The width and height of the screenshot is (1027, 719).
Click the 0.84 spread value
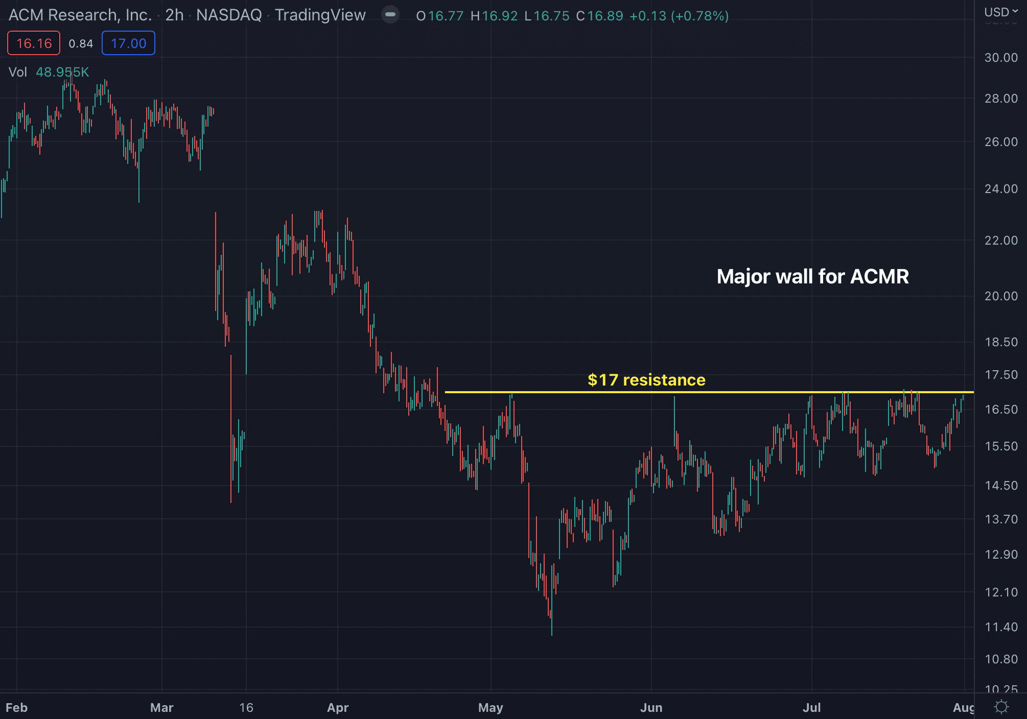point(81,44)
